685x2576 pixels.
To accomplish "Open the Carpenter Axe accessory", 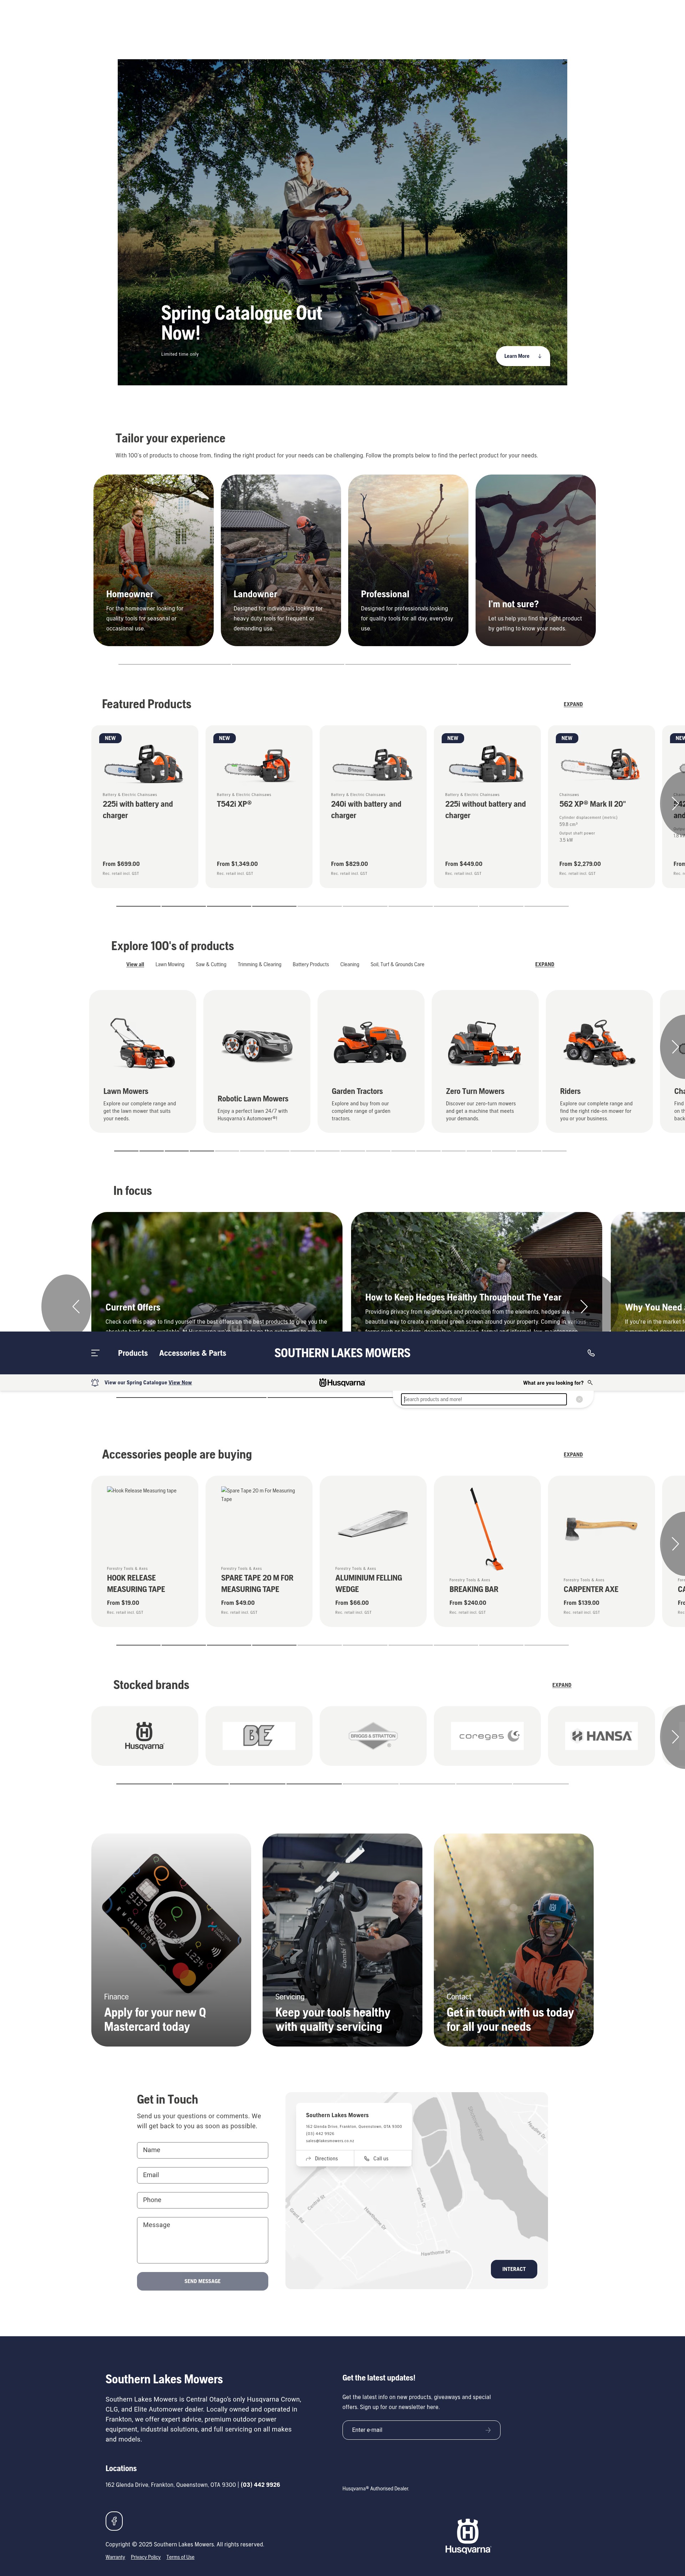I will point(601,1551).
